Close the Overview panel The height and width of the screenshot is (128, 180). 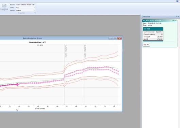tap(179, 17)
